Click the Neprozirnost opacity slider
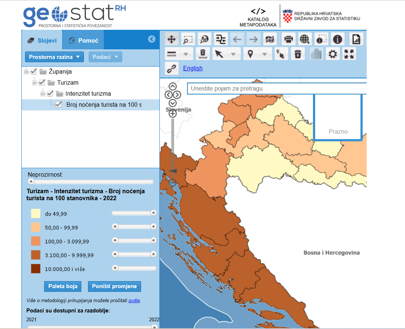This screenshot has width=405, height=329. [91, 181]
